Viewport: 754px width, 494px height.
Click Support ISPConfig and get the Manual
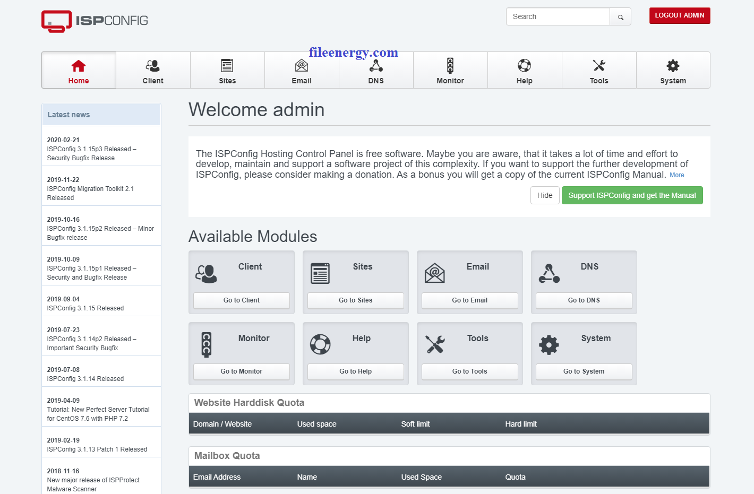632,195
